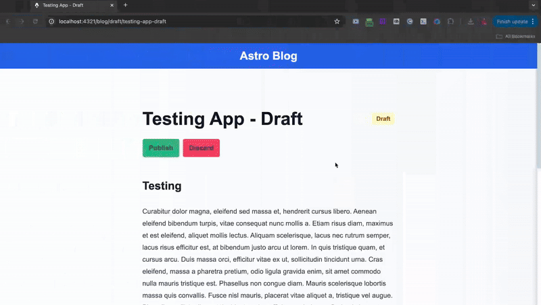Click the browser back arrow
This screenshot has width=541, height=305.
coord(8,22)
